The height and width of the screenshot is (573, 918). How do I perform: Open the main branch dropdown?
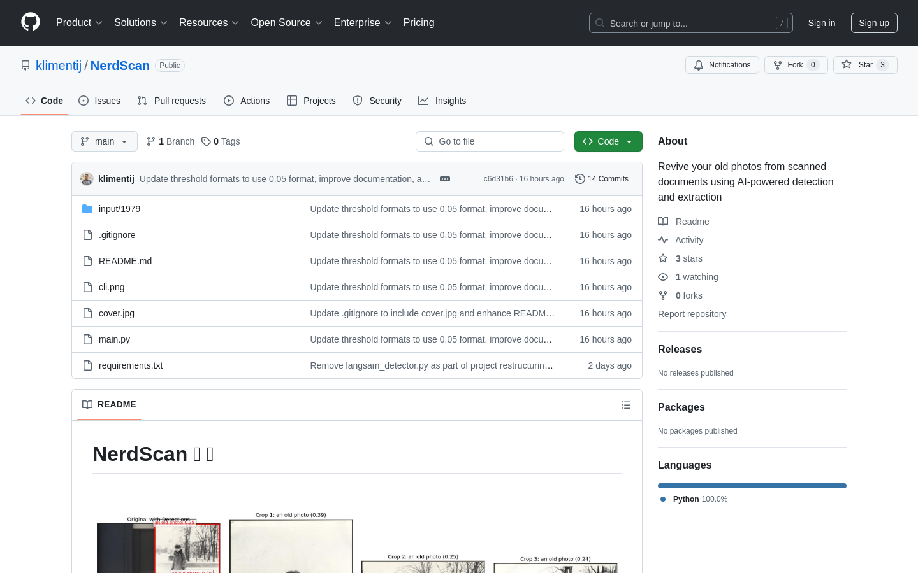tap(105, 141)
